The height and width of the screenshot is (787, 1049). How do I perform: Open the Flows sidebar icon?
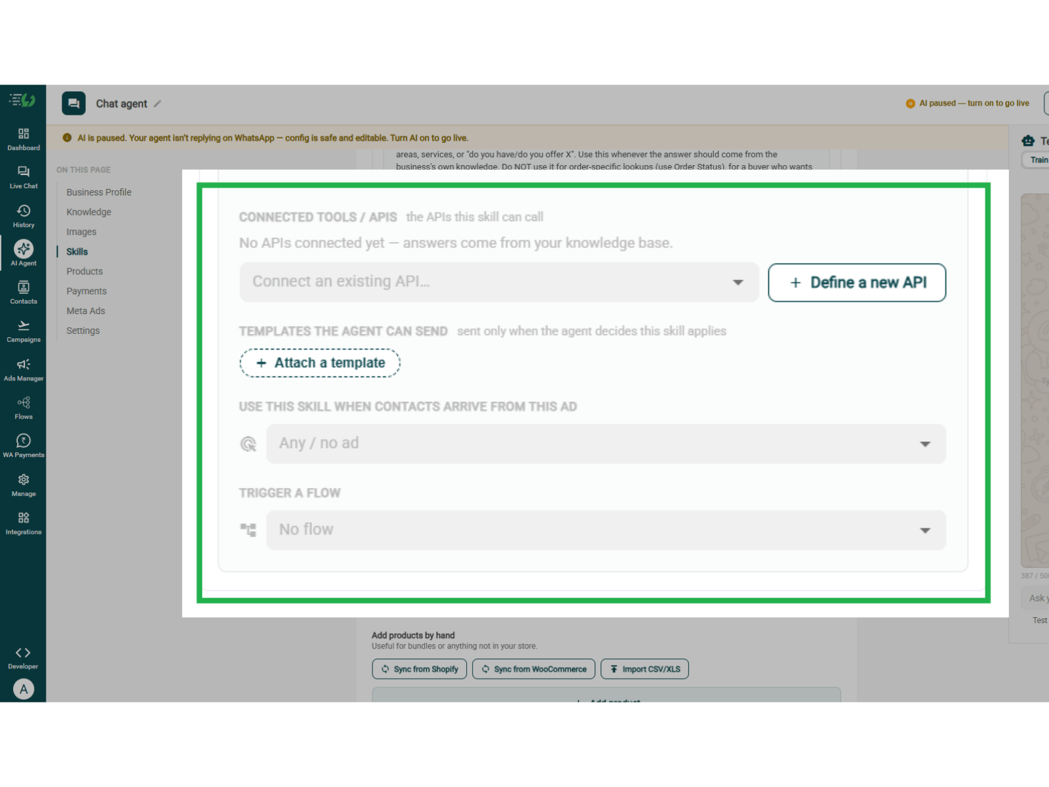[x=24, y=402]
